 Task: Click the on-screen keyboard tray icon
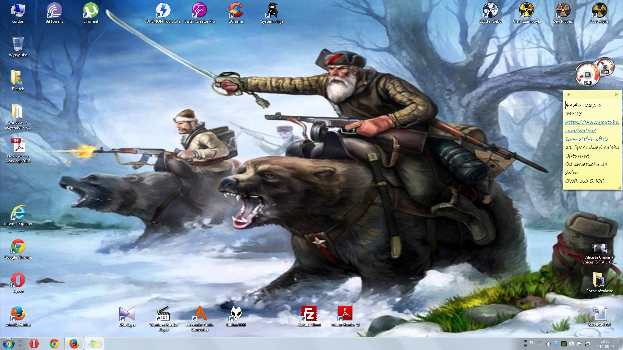pyautogui.click(x=539, y=344)
